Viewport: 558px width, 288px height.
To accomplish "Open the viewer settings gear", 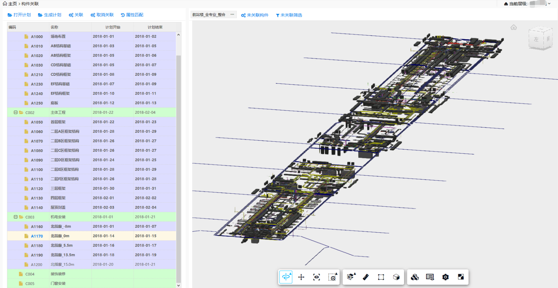I will (445, 277).
